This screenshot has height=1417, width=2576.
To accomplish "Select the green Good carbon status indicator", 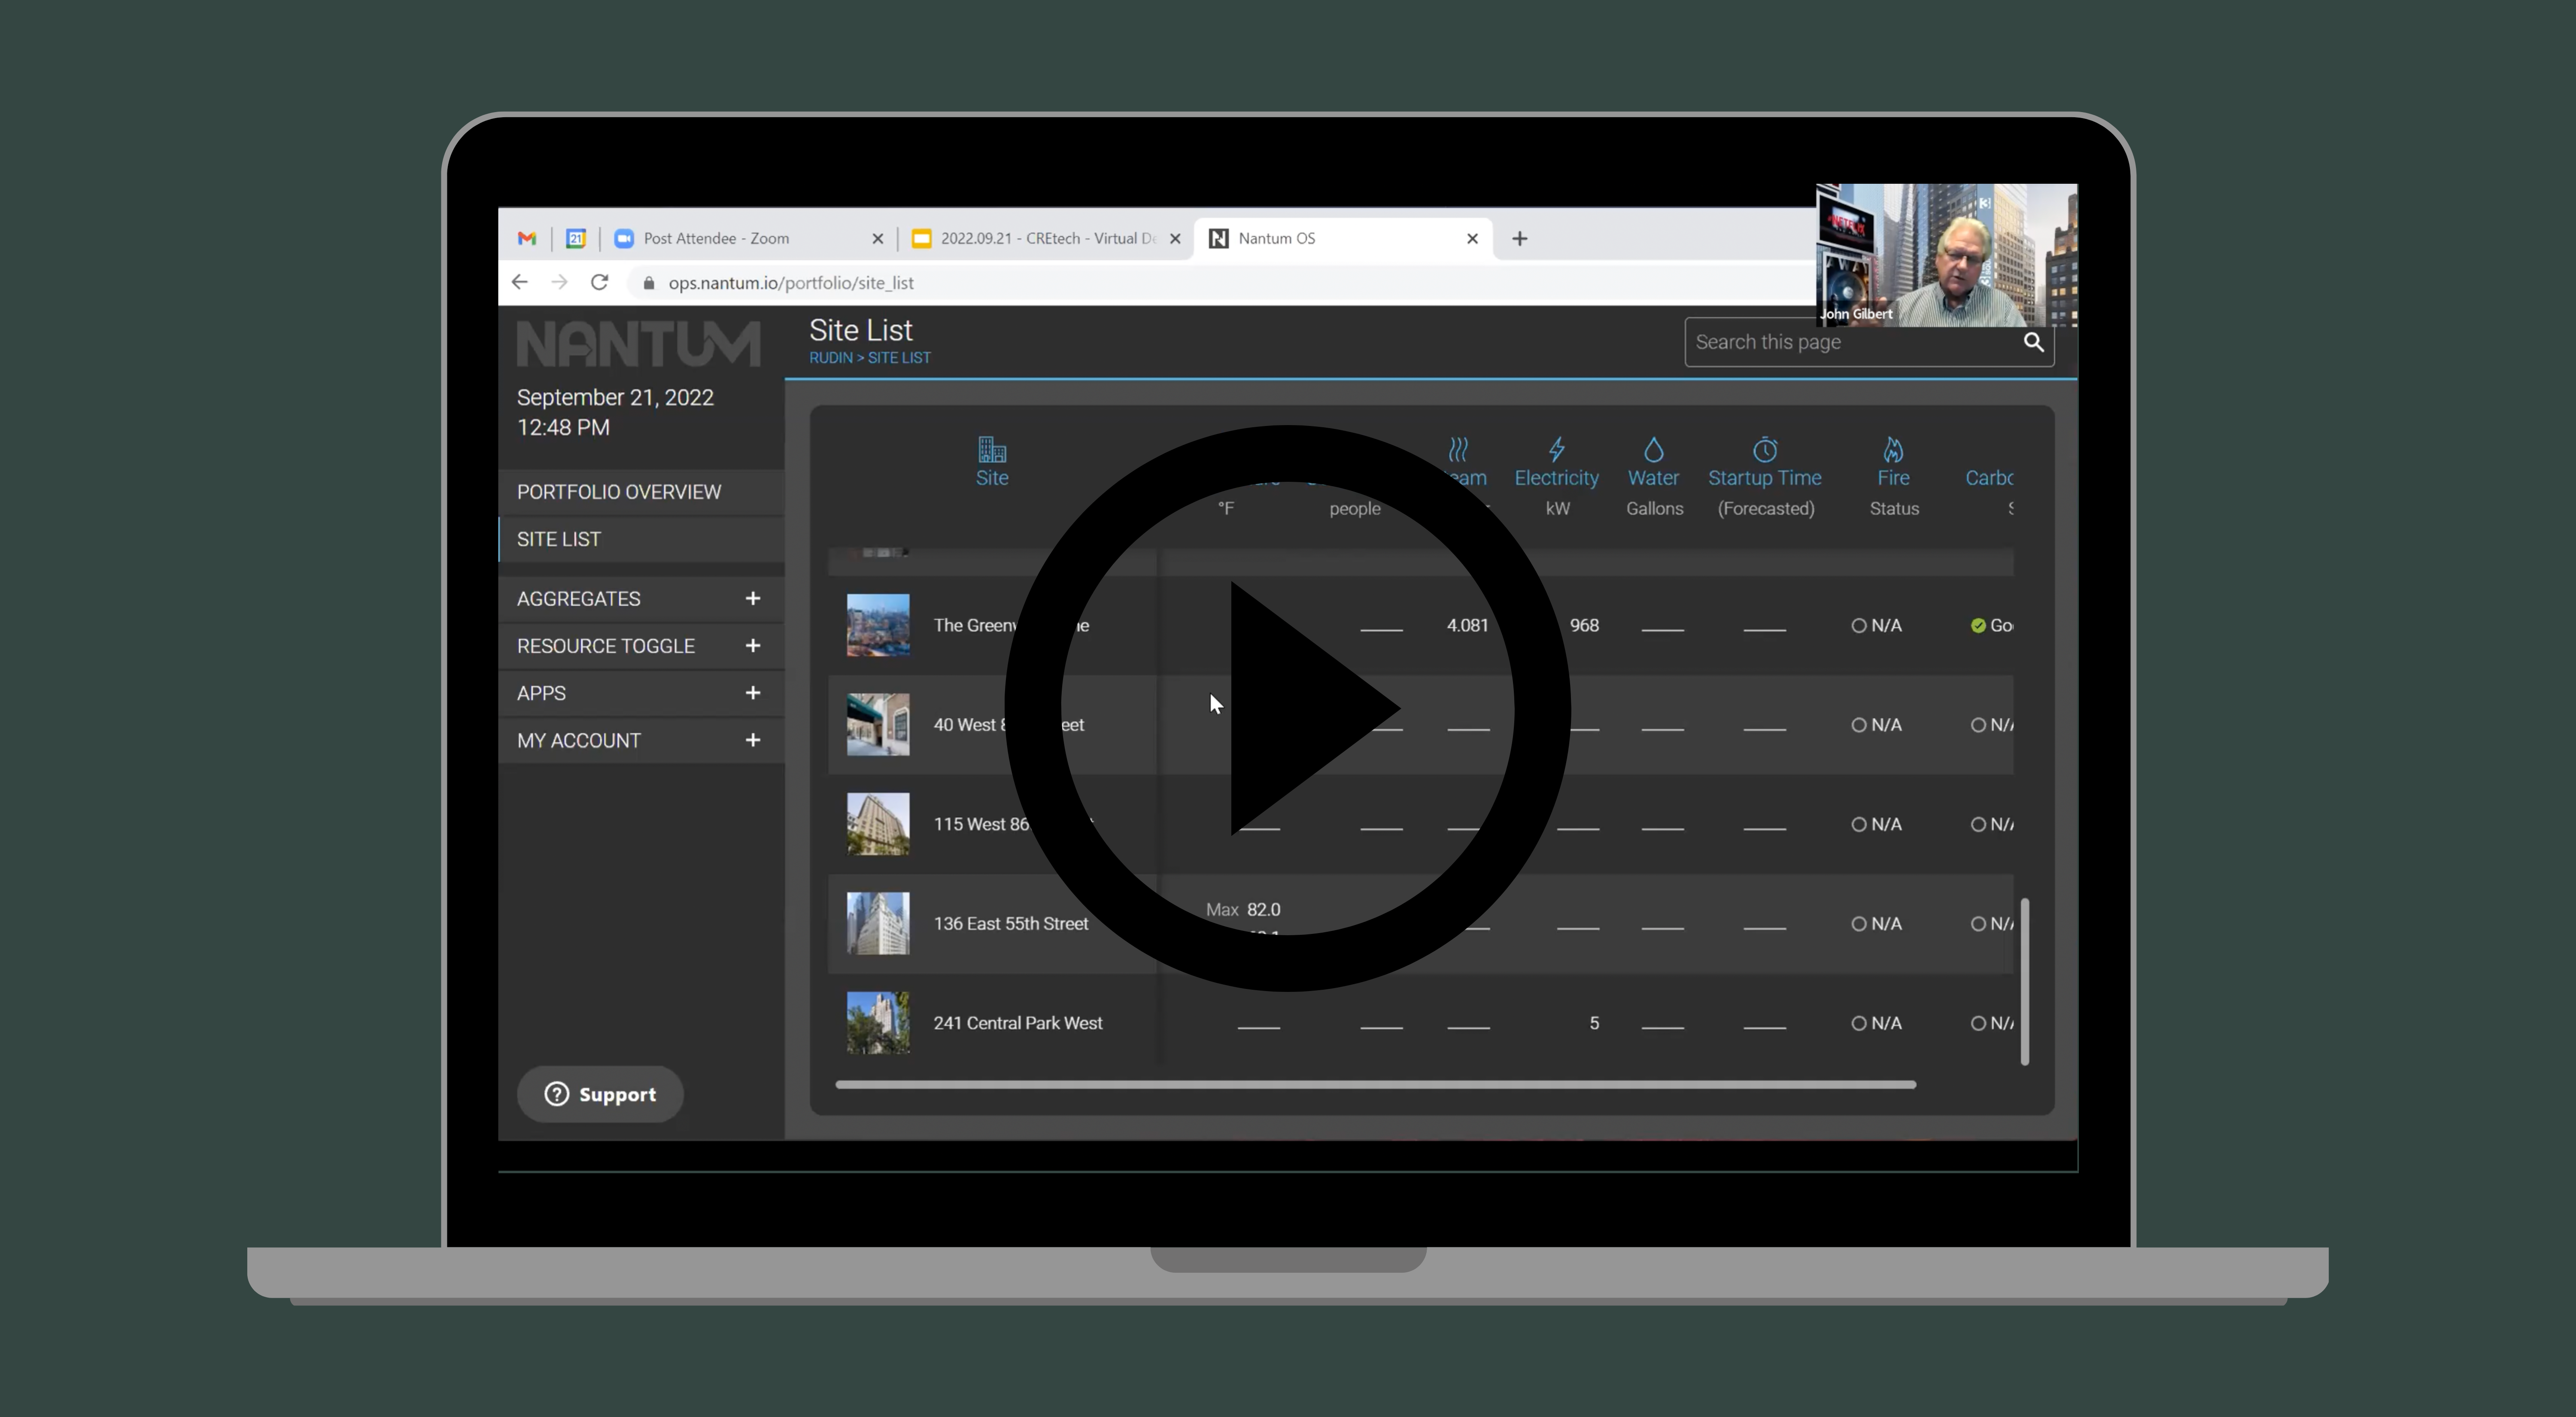I will (x=1978, y=625).
